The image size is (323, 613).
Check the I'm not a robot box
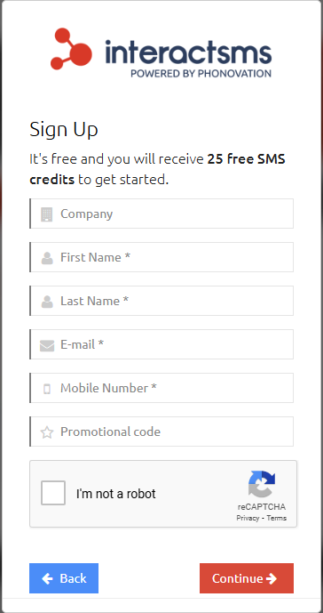click(53, 493)
